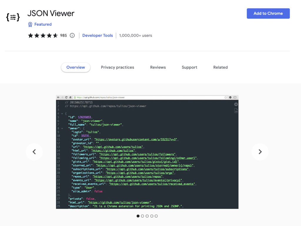Click the "full_name" value tulios/json-viewer
The image size is (301, 226).
[106, 125]
